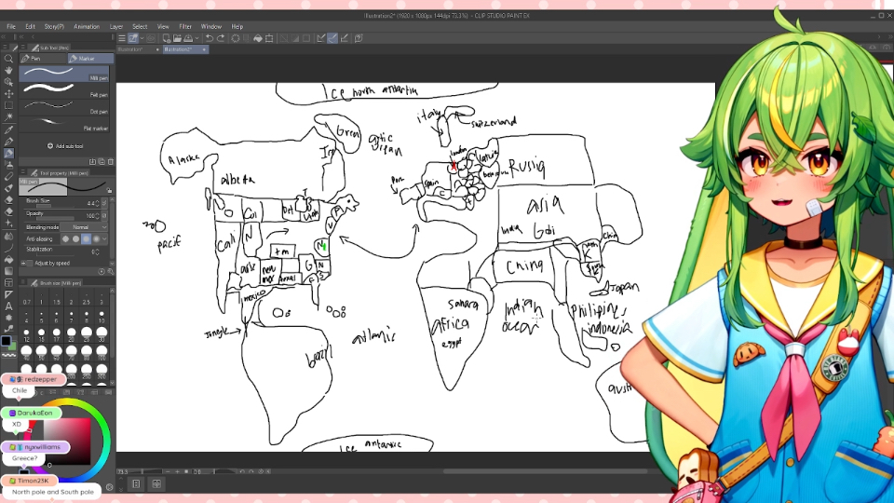Switch to the Pen sub tool tab

43,58
